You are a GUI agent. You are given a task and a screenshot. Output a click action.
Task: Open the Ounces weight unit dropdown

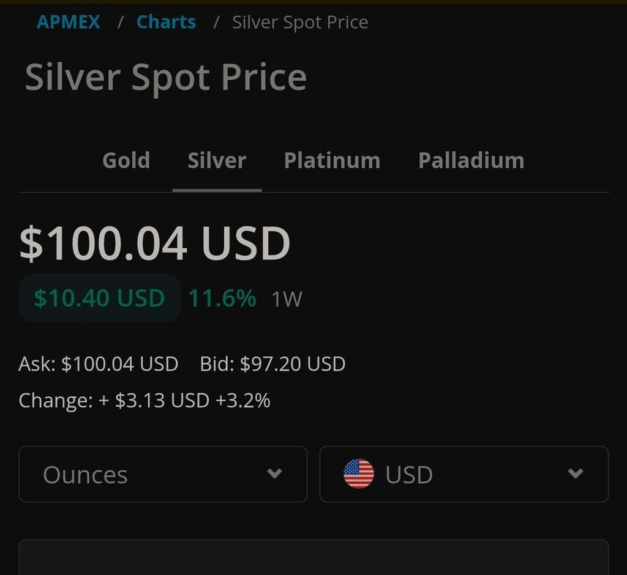(x=162, y=474)
